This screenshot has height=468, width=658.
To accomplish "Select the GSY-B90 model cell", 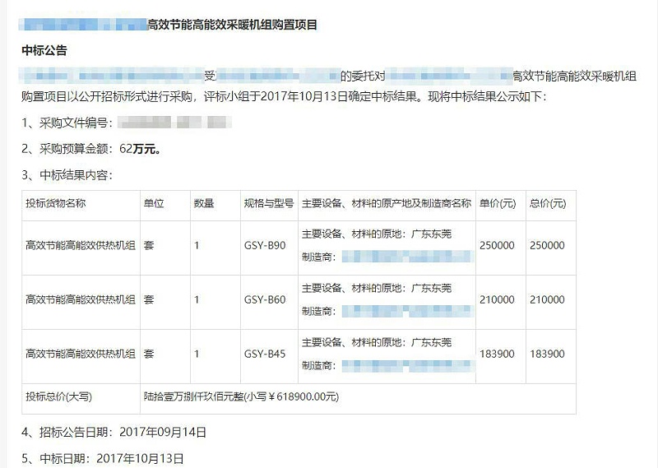I will 265,245.
